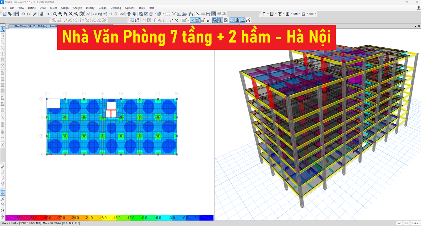
Task: Click the Pan hand icon
Action: pyautogui.click(x=83, y=14)
